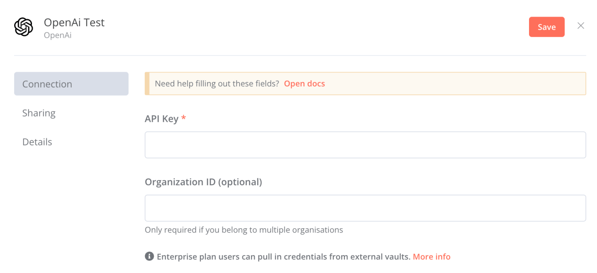597x273 pixels.
Task: Click the info circle icon before Enterprise text
Action: click(150, 256)
